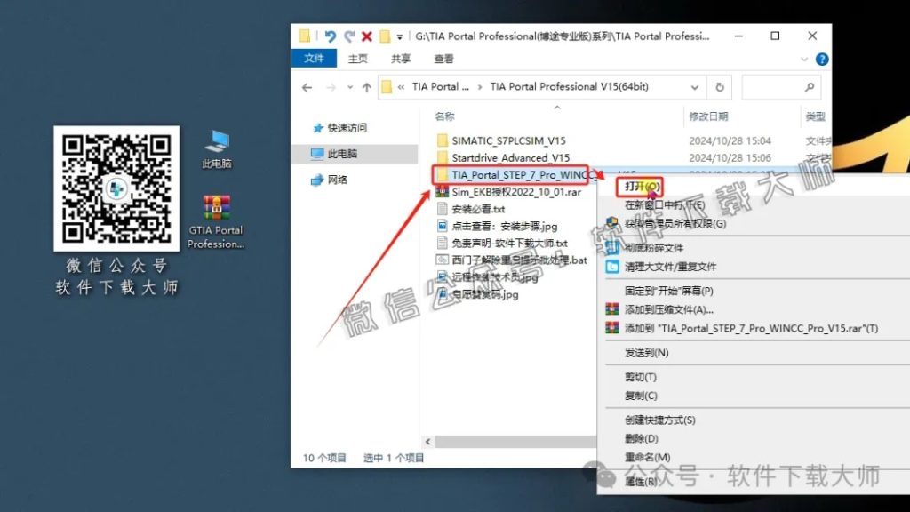Open the address bar folder path dropdown
The width and height of the screenshot is (910, 512).
[x=696, y=87]
